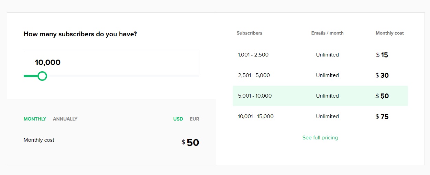Click the Emails / month column header
430x175 pixels.
point(327,33)
